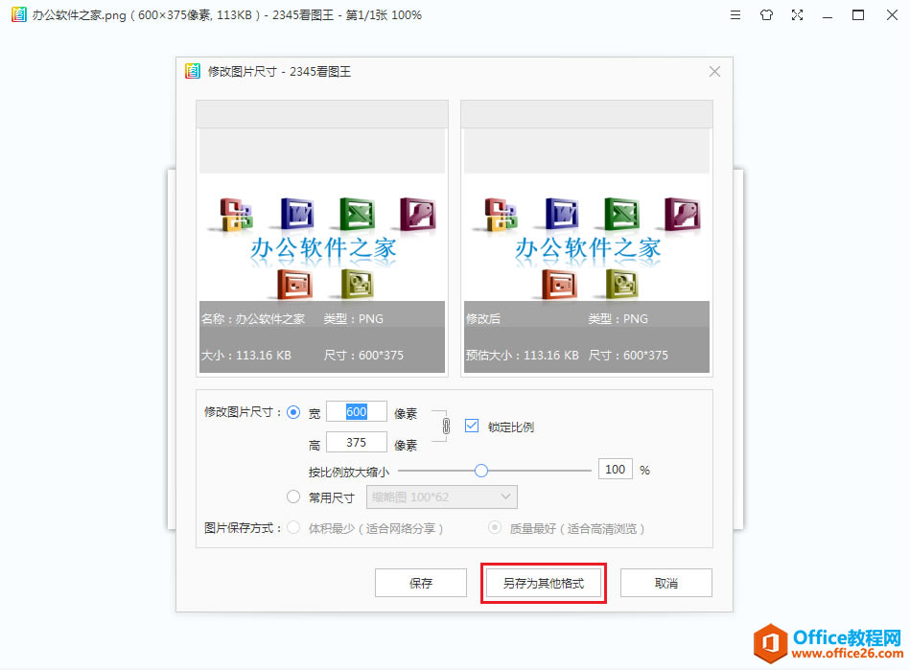Viewport: 910px width, 670px height.
Task: Click the 另存为其他格式 button
Action: tap(544, 583)
